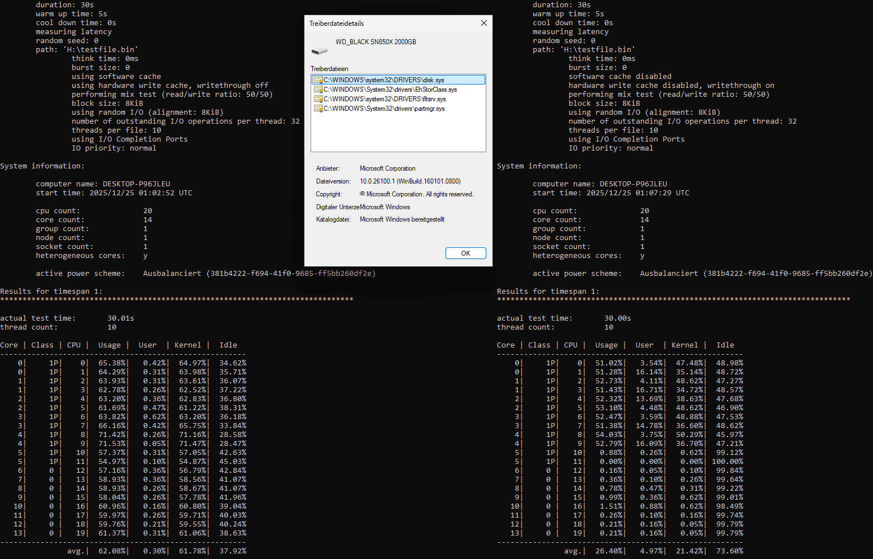Viewport: 873px width, 559px height.
Task: Click 'using hardware write cache' line left terminal
Action: click(x=170, y=86)
